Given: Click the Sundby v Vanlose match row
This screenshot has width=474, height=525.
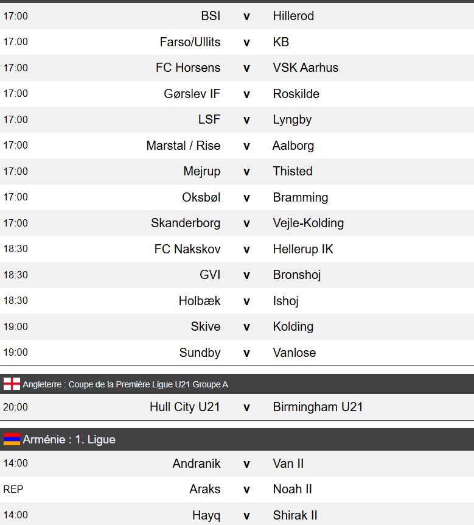Looking at the screenshot, I should pyautogui.click(x=246, y=353).
